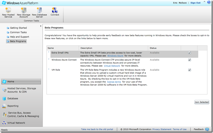
Task: Expand the Extra Small VMs row arrow
Action: pos(49,52)
